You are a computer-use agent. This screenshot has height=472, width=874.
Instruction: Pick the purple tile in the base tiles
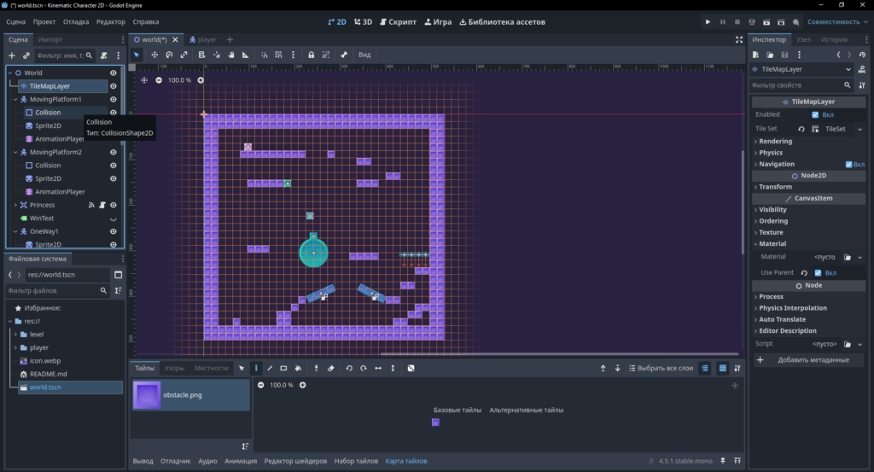tap(435, 422)
